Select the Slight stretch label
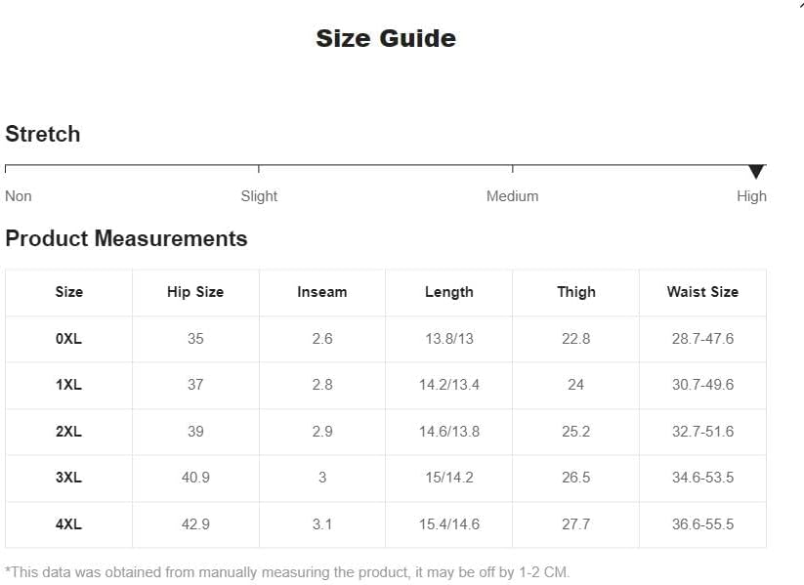The image size is (804, 585). pos(259,196)
